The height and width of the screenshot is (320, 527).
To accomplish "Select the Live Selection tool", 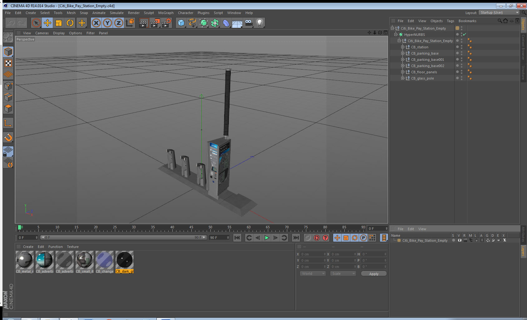I will 36,23.
